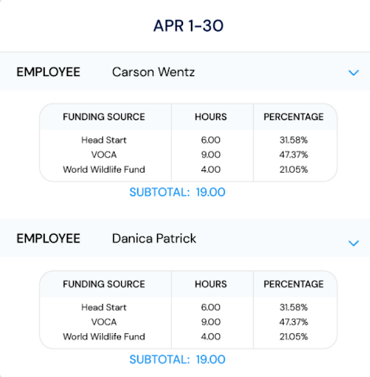Click 4.00 hours in Danica Patrick table
The height and width of the screenshot is (377, 370).
[x=211, y=336]
